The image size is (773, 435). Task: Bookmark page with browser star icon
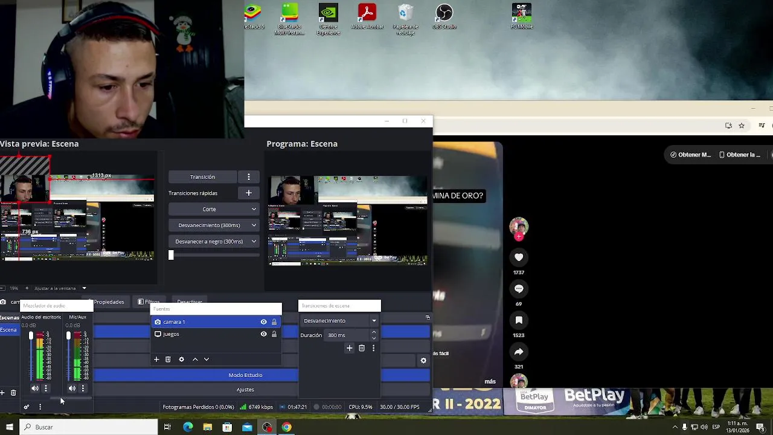pyautogui.click(x=742, y=126)
